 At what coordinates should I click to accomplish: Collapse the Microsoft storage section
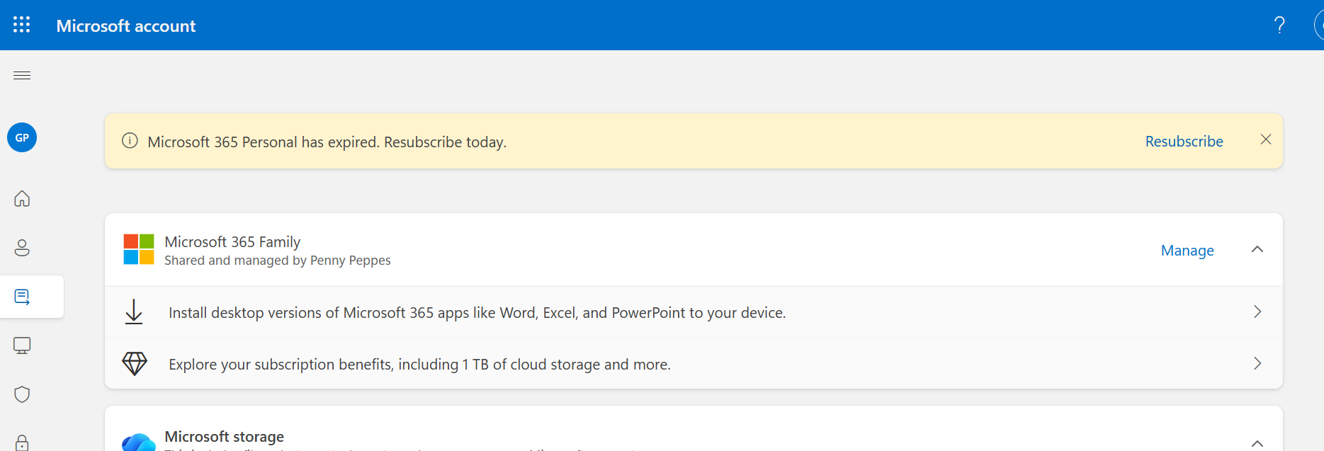click(x=1257, y=443)
